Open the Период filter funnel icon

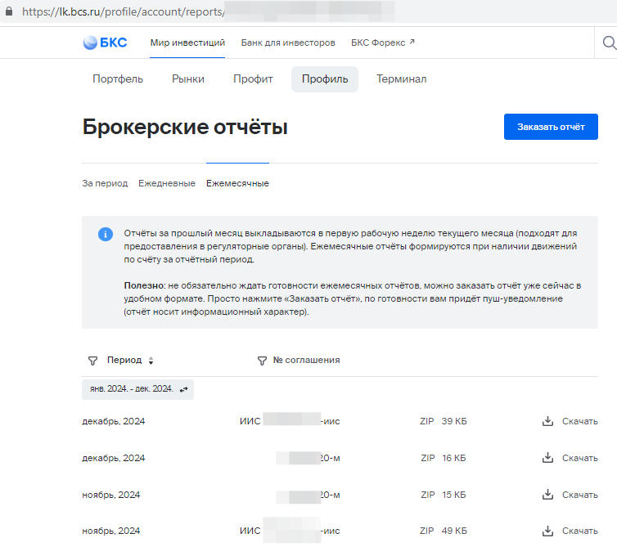[x=92, y=361]
